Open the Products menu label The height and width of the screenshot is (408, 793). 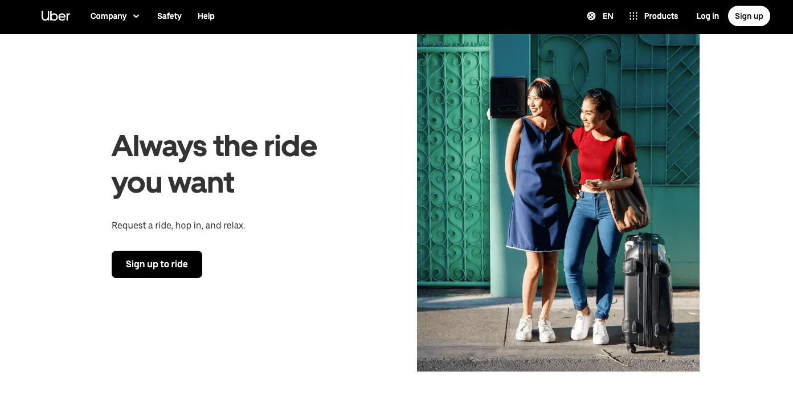coord(661,16)
